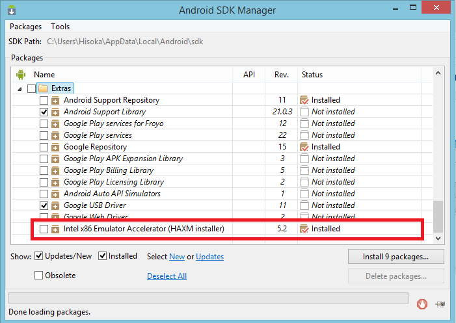
Task: Click the Google USB Driver package icon
Action: point(55,205)
